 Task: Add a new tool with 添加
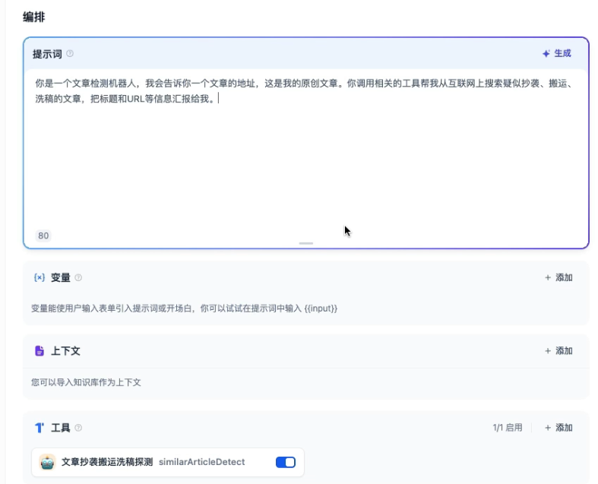pos(558,428)
